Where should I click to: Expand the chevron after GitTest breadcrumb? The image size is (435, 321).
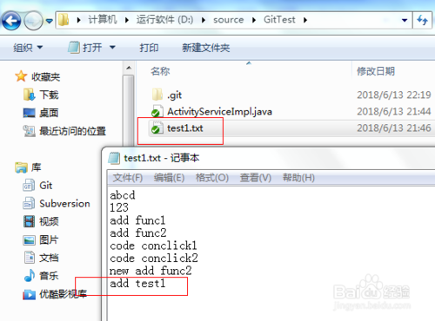point(305,20)
